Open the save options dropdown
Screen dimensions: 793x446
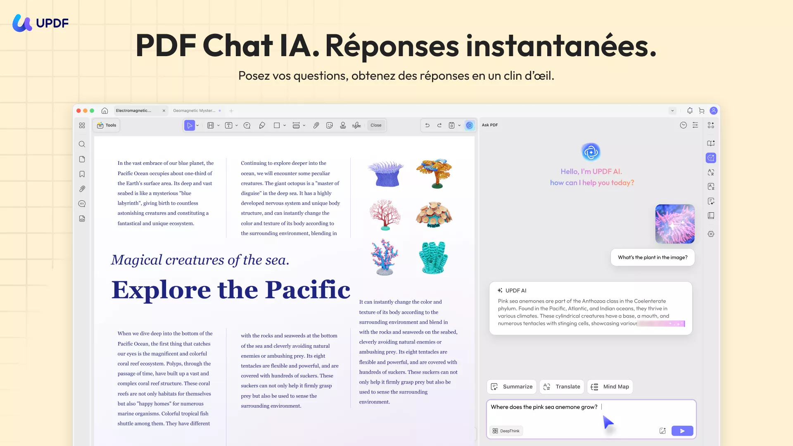click(x=459, y=125)
